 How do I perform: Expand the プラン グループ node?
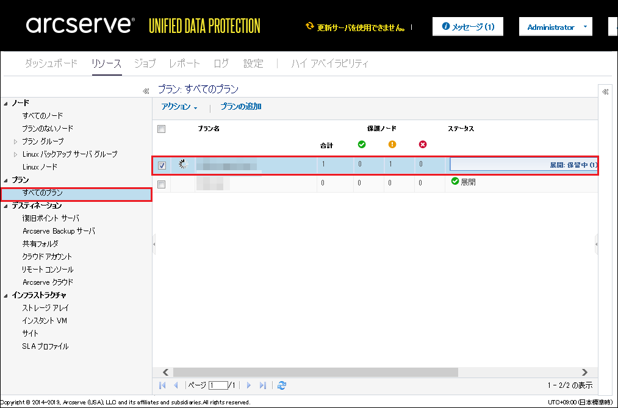15,141
